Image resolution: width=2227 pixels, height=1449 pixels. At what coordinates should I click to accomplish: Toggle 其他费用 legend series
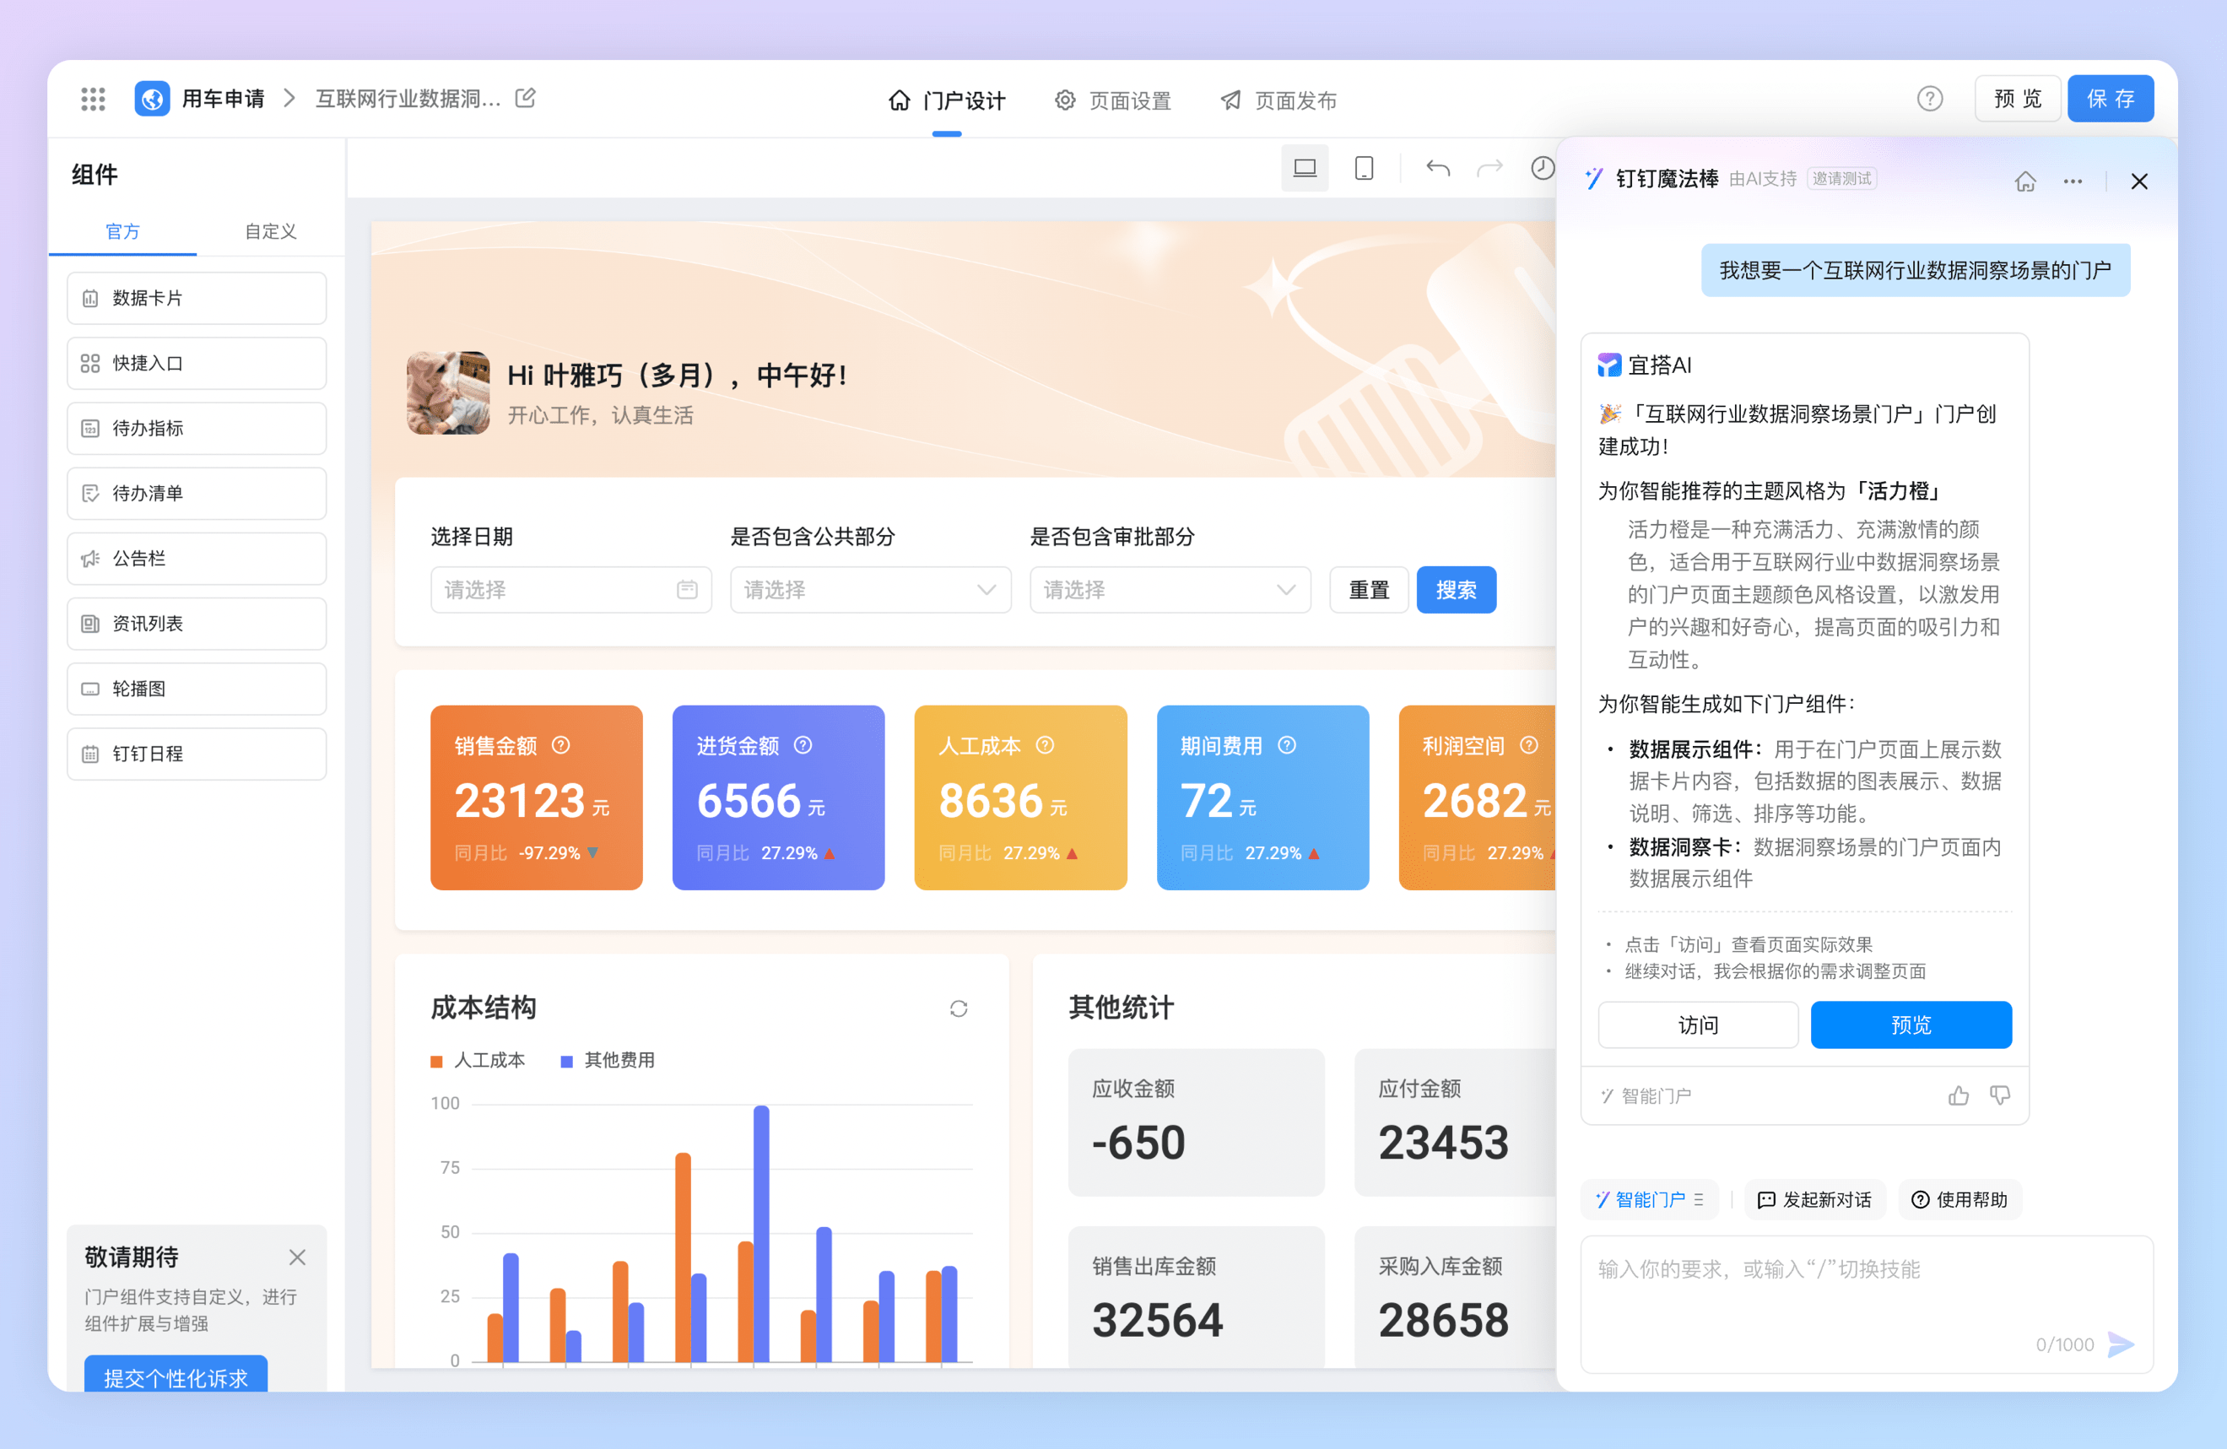pos(608,1061)
